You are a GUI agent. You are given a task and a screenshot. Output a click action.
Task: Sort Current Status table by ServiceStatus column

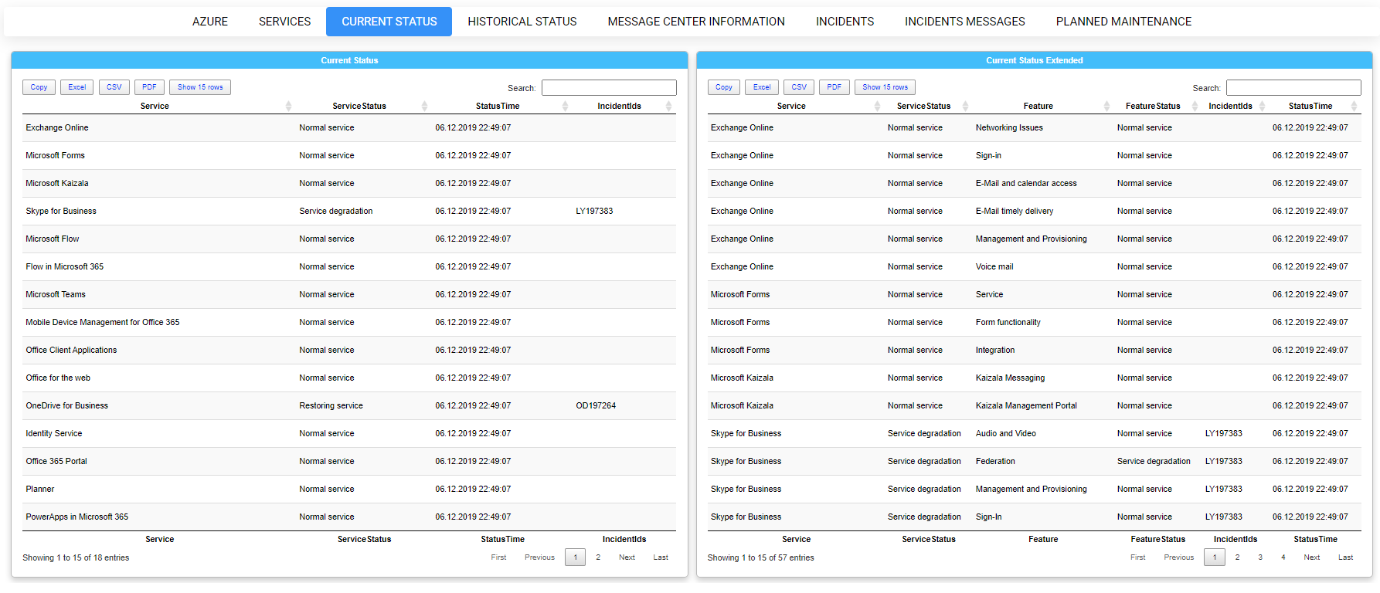click(x=359, y=106)
